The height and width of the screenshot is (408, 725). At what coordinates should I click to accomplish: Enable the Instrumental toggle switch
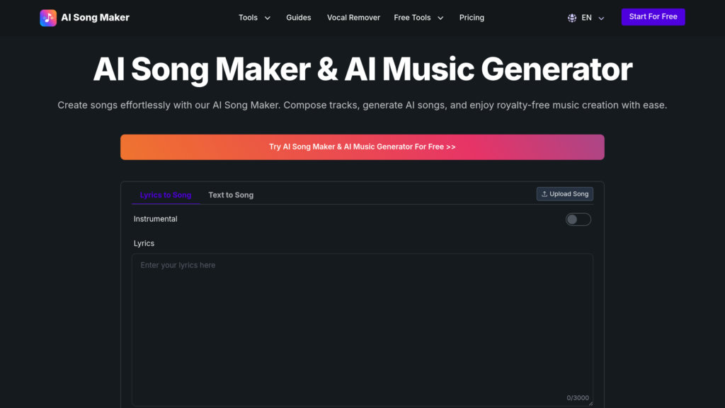578,219
